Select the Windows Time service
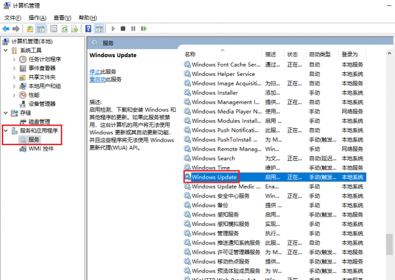 (275, 168)
